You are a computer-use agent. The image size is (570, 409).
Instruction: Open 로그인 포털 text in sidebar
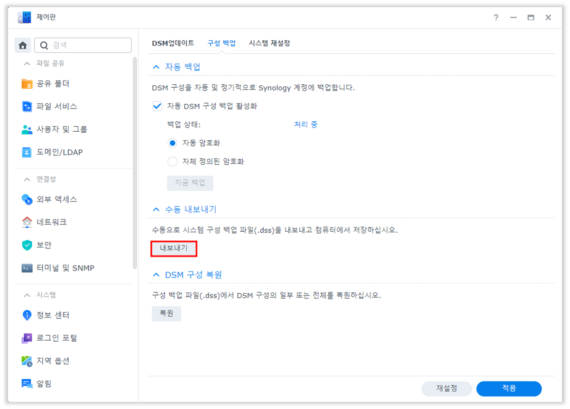point(57,338)
